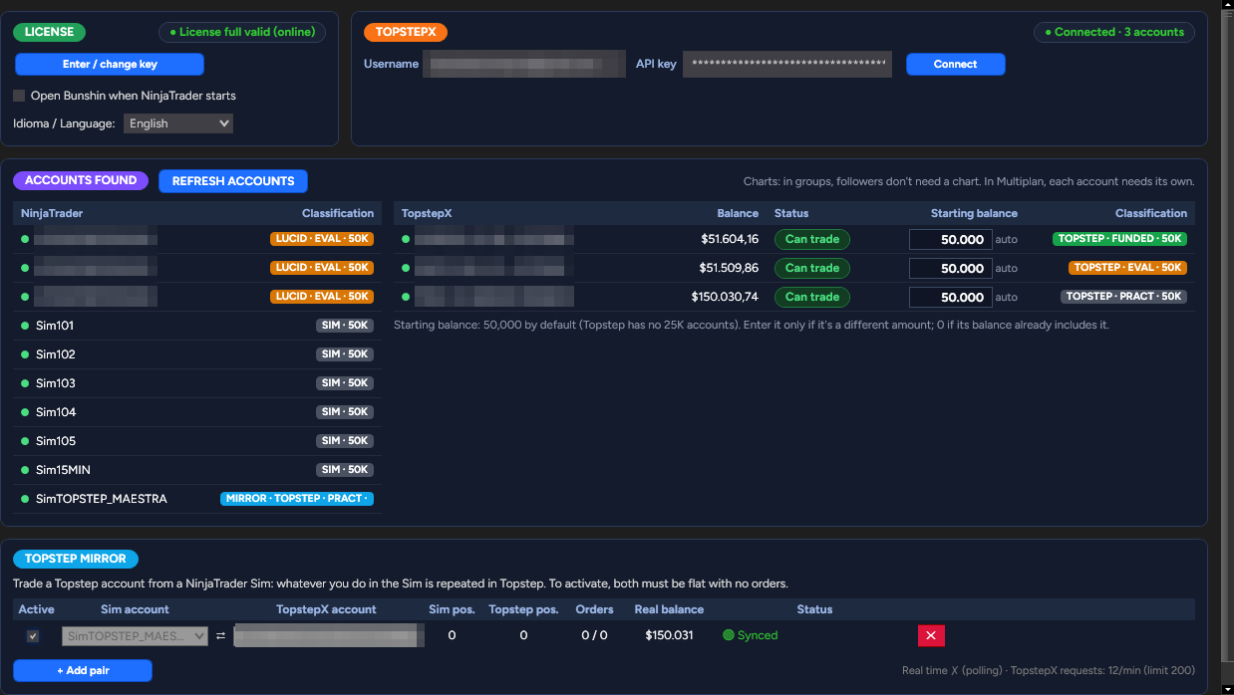Click the window's vertical scrollbar
Viewport: 1234px width, 695px height.
1227,347
